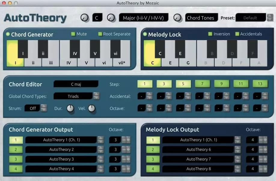Click the black E key in Melody Lock
The width and height of the screenshot is (276, 181).
(x=180, y=49)
